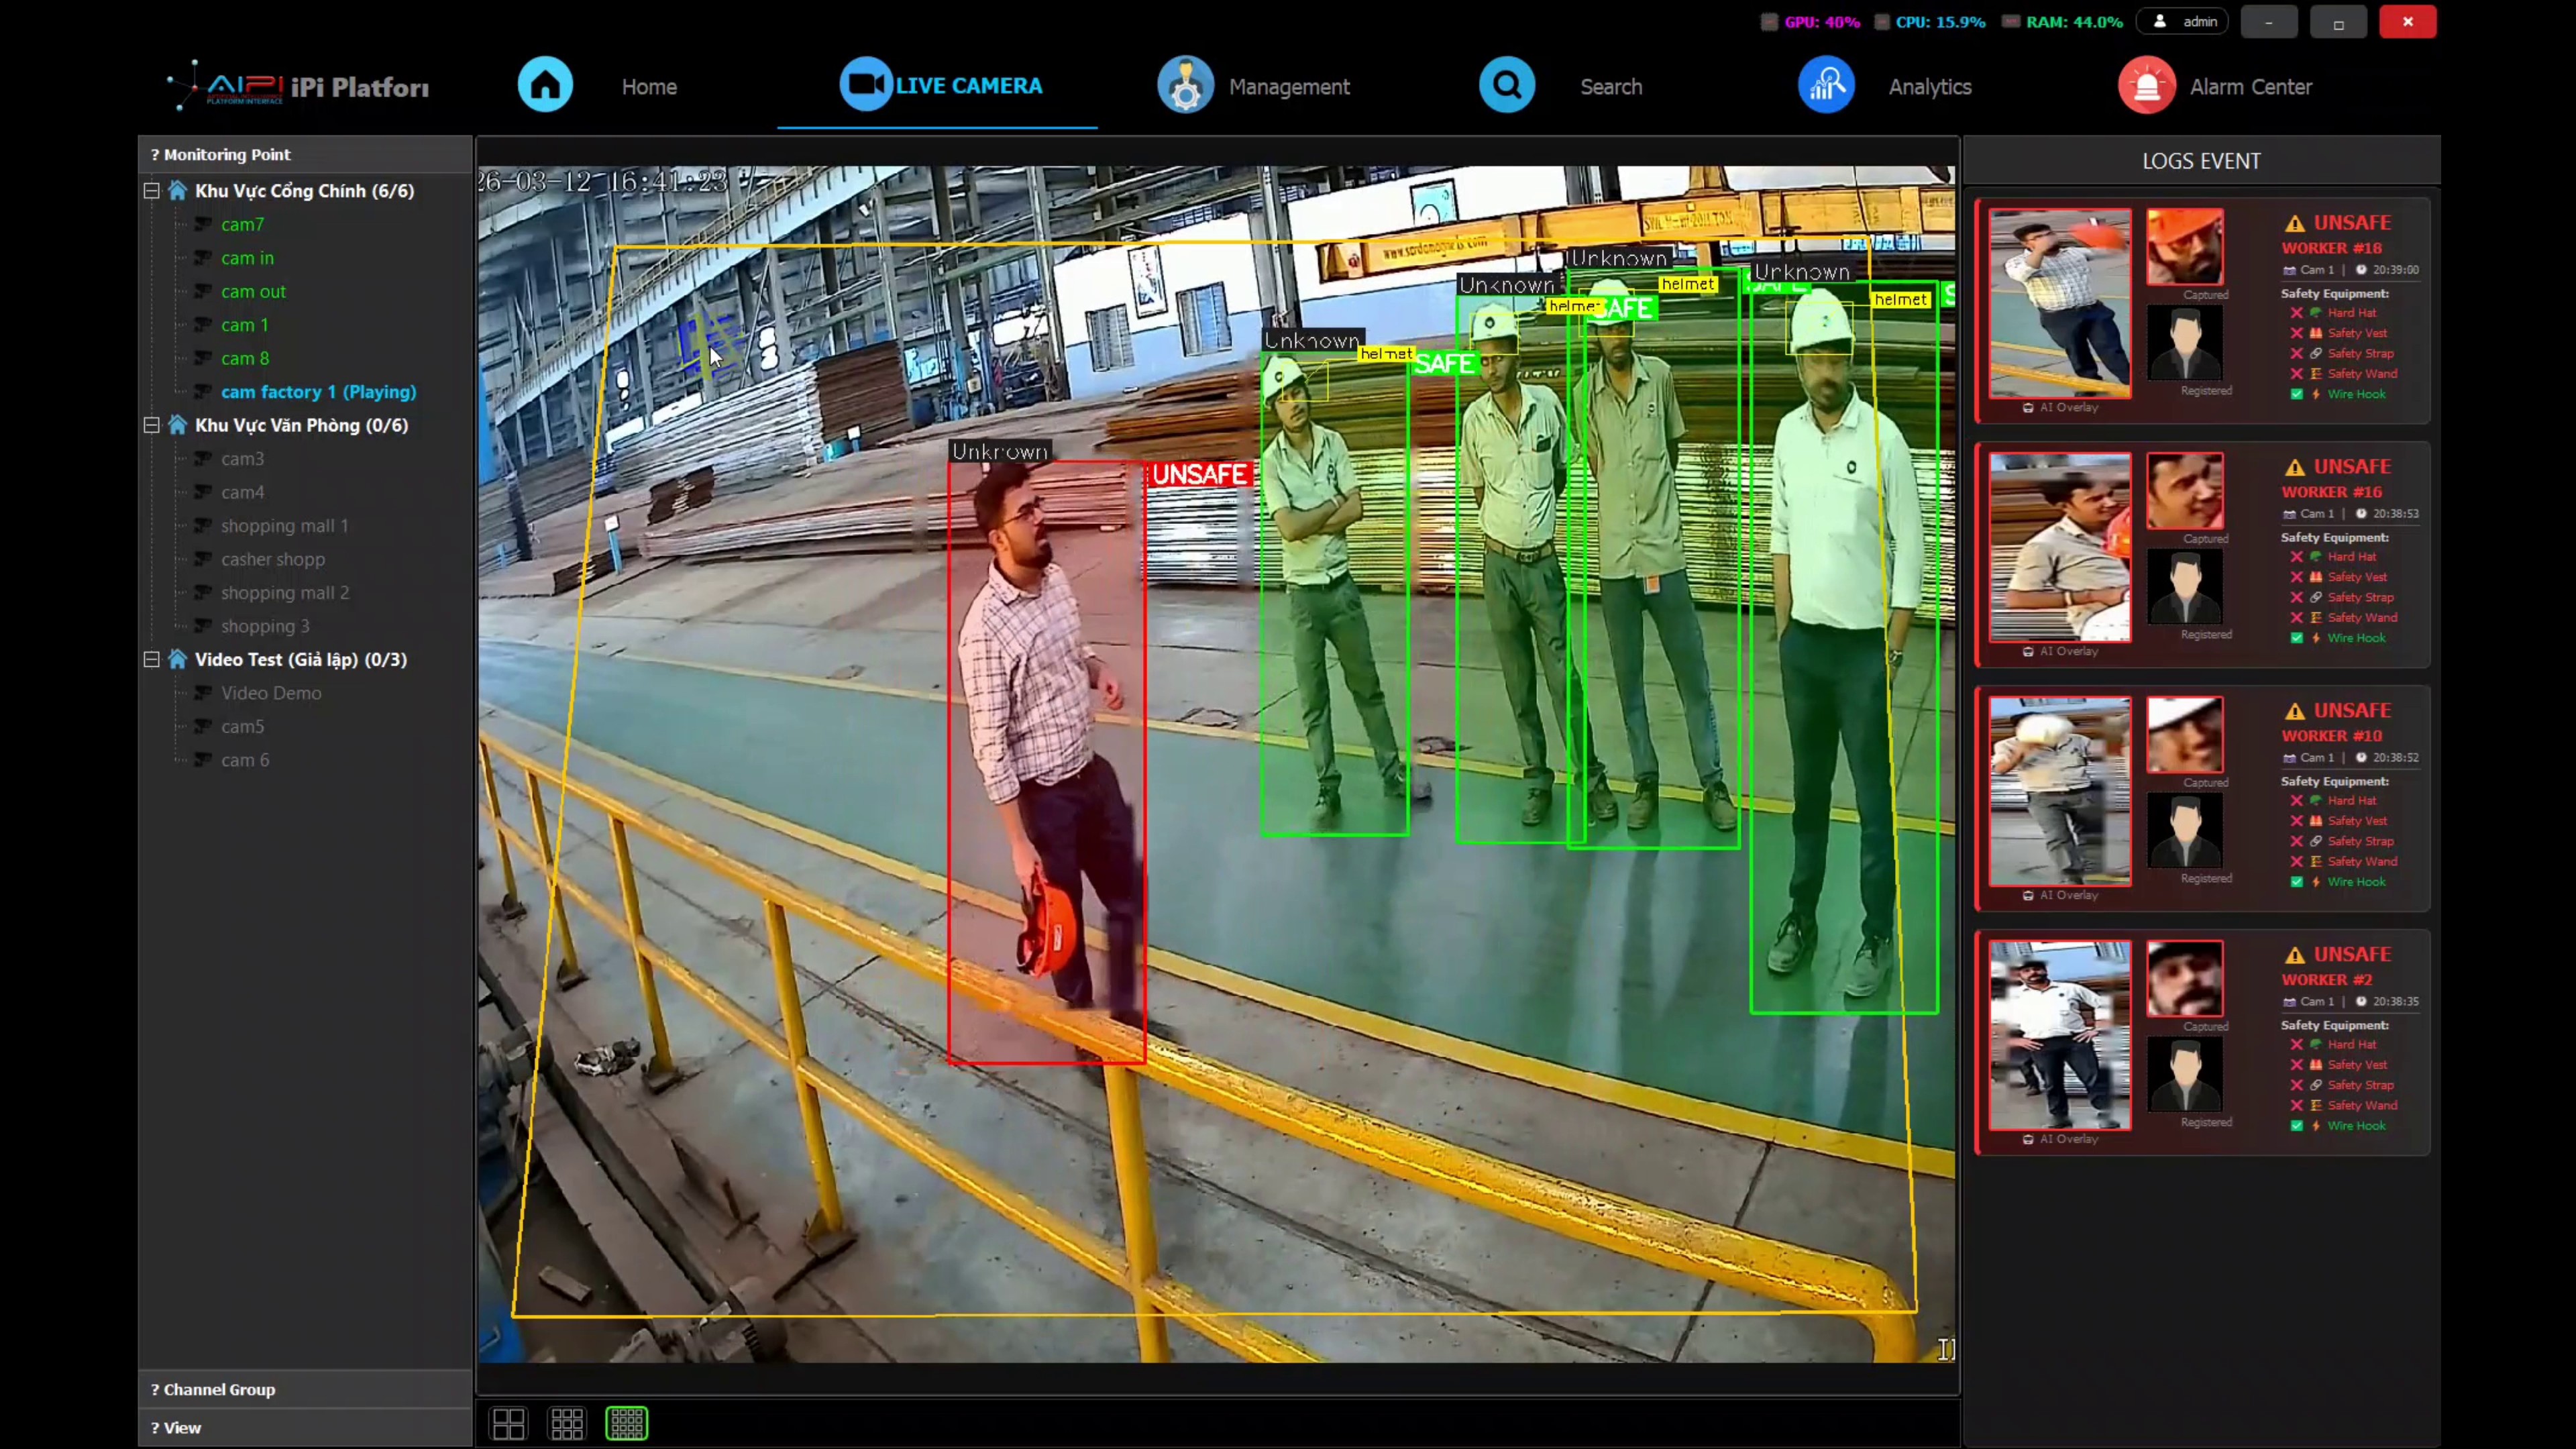Click the Hard Hat X mark for Worker #18

pyautogui.click(x=2297, y=313)
